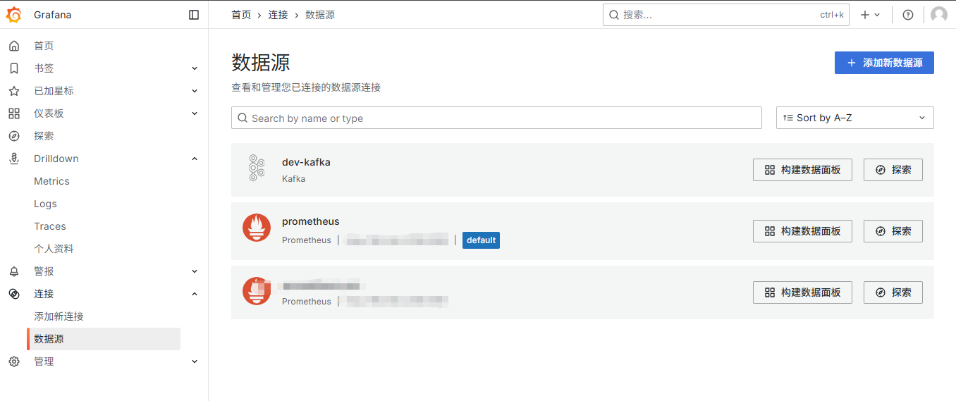Click the Prometheus logo of the default datasource
The height and width of the screenshot is (401, 956).
click(x=257, y=228)
